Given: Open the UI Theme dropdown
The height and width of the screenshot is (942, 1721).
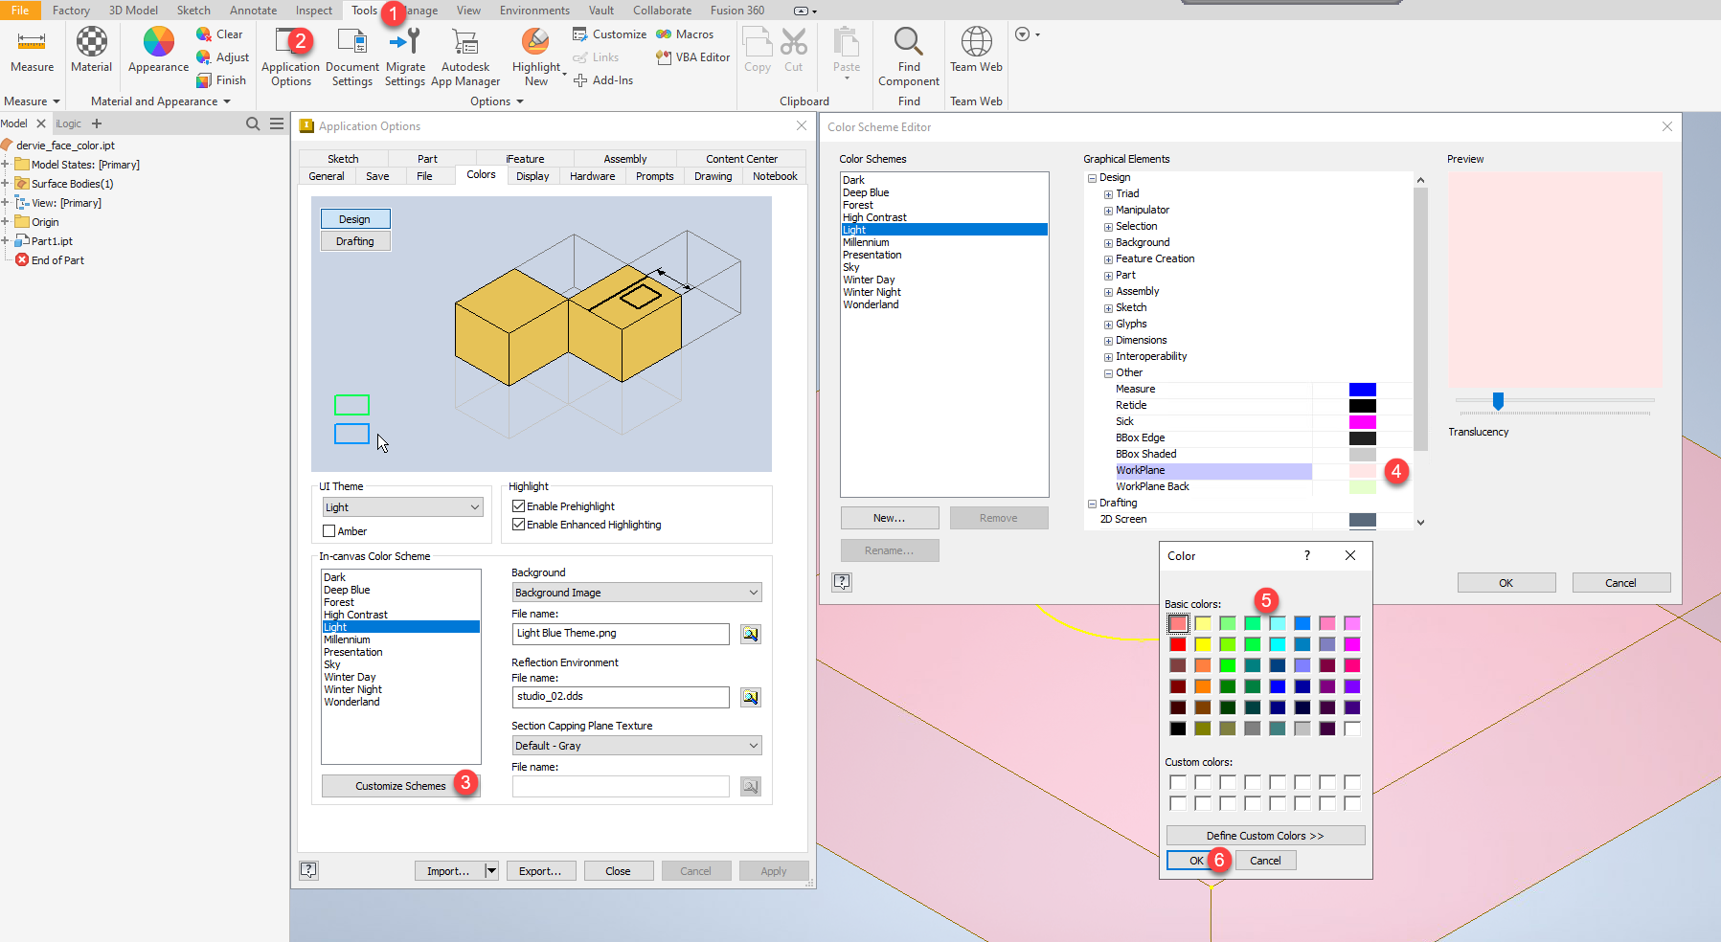Looking at the screenshot, I should click(x=402, y=507).
